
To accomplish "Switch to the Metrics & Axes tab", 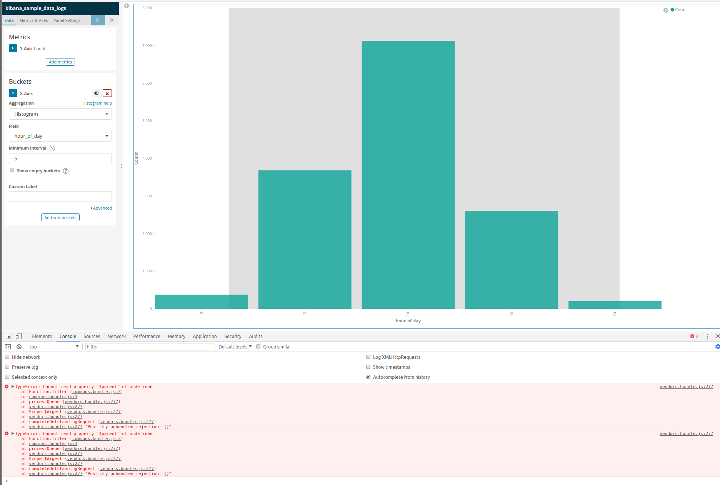I will point(33,20).
